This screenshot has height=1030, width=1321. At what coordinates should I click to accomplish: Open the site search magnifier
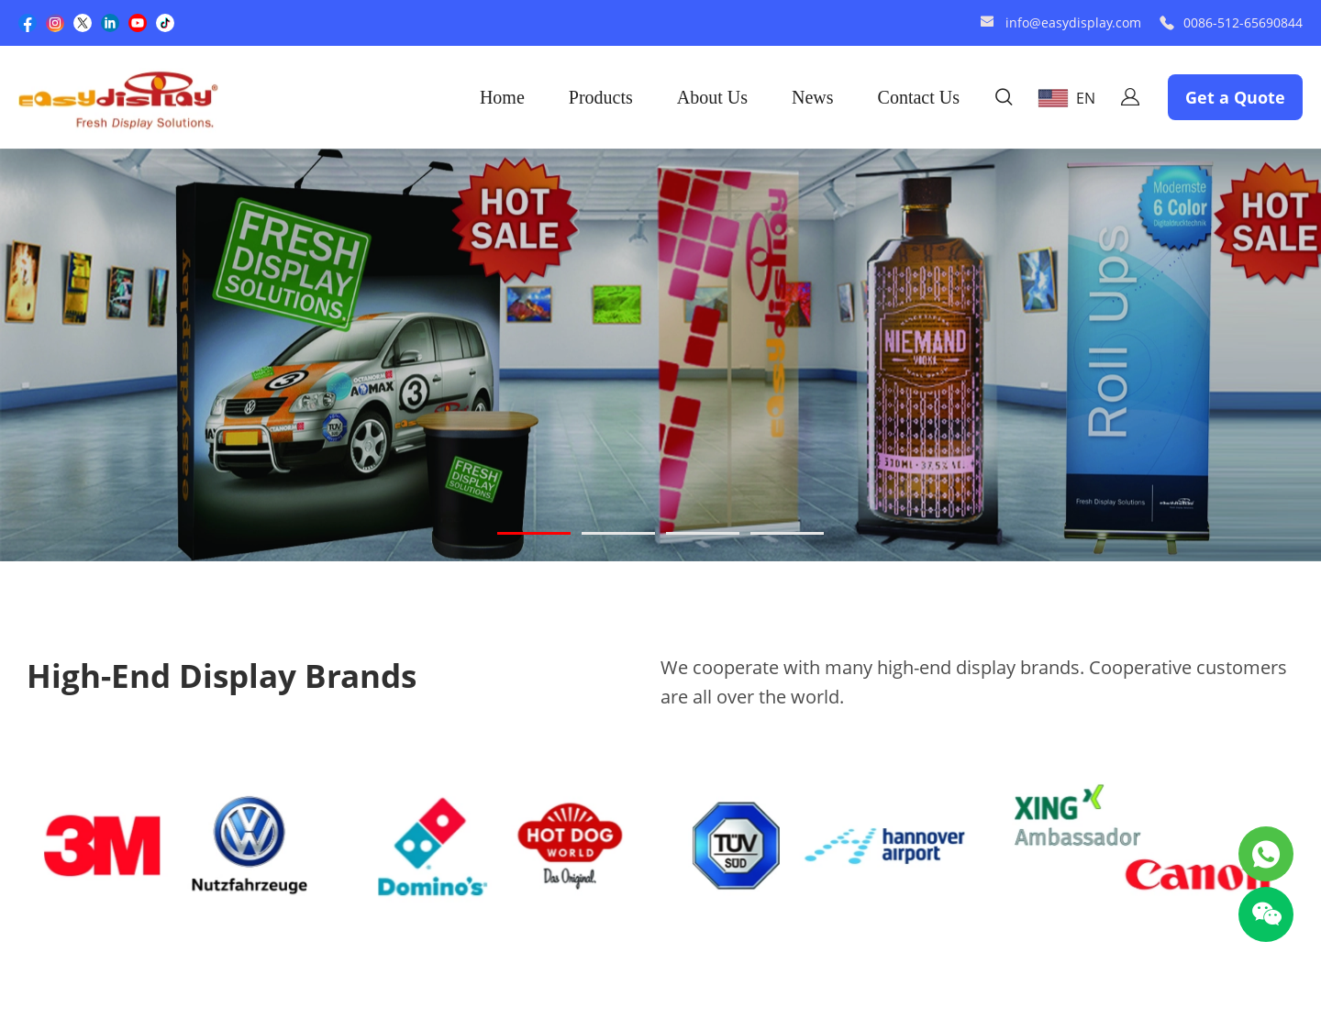(x=1004, y=97)
